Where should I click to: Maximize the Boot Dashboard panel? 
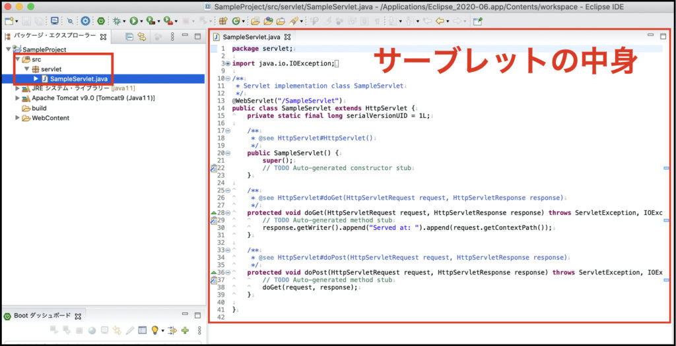click(198, 316)
